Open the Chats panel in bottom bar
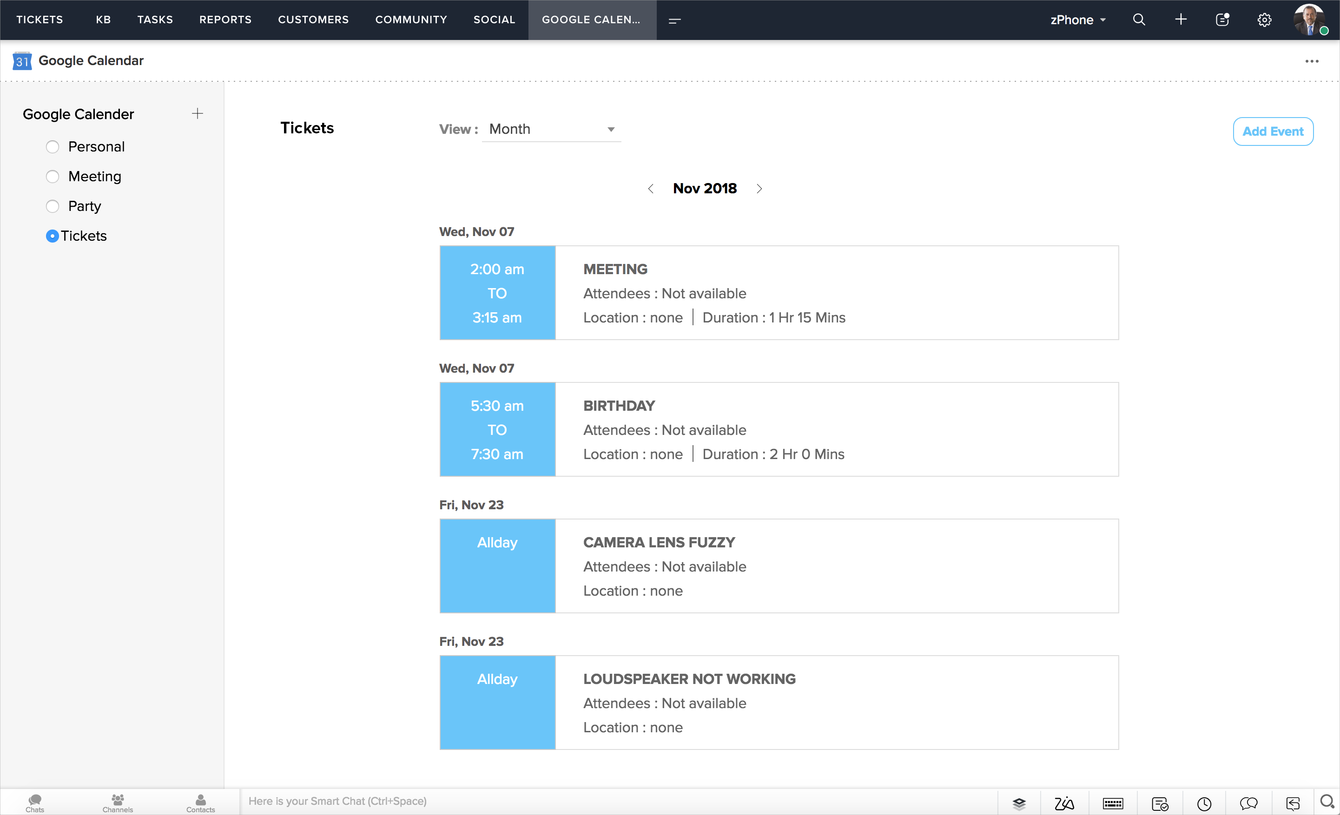Viewport: 1340px width, 815px height. point(35,802)
